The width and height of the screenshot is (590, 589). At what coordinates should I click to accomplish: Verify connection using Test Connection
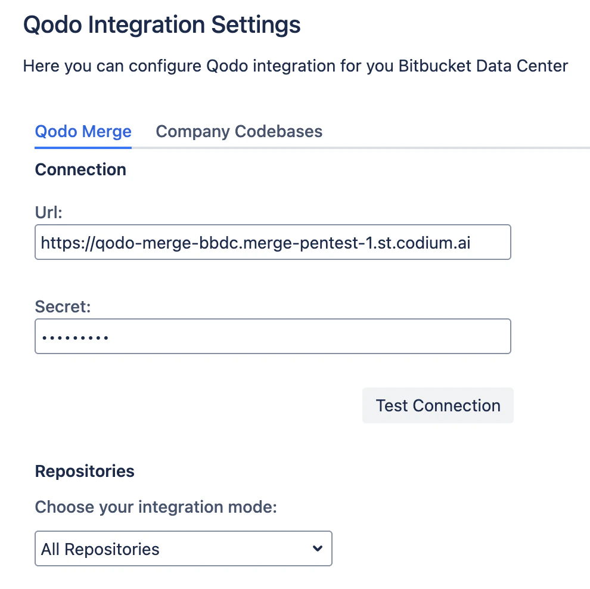pos(437,405)
